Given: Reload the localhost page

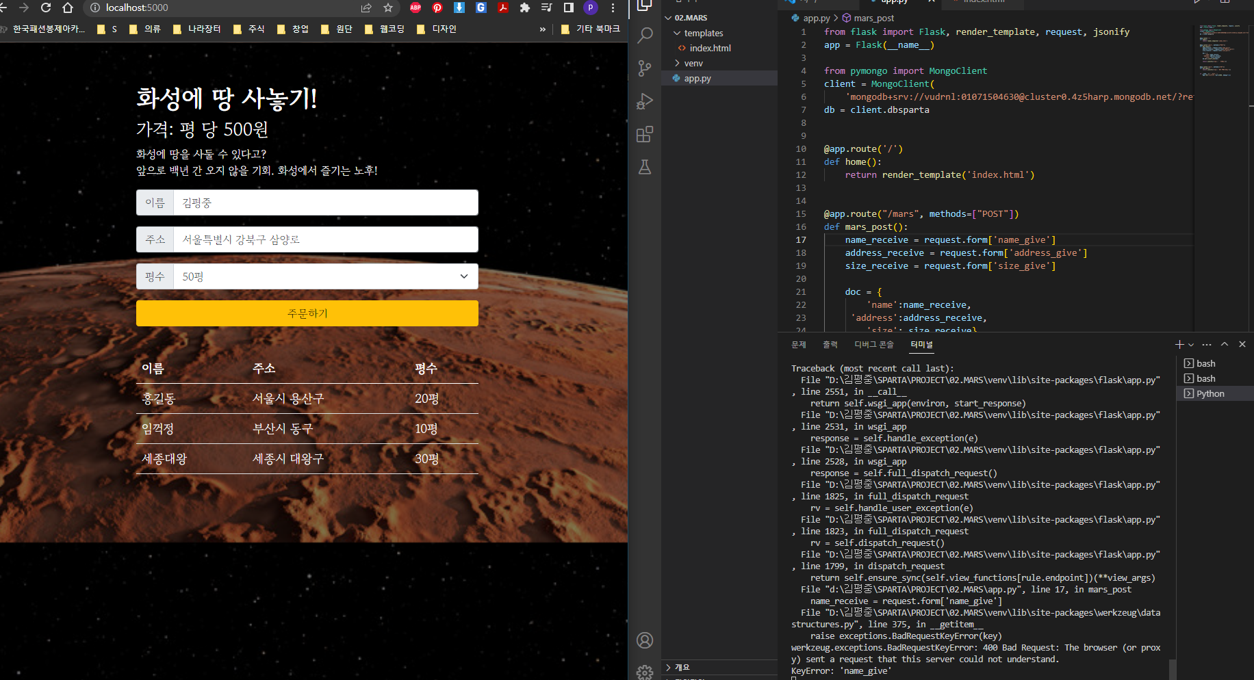Looking at the screenshot, I should 46,8.
